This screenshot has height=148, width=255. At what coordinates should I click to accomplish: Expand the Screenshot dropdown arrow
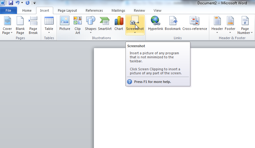click(x=135, y=33)
